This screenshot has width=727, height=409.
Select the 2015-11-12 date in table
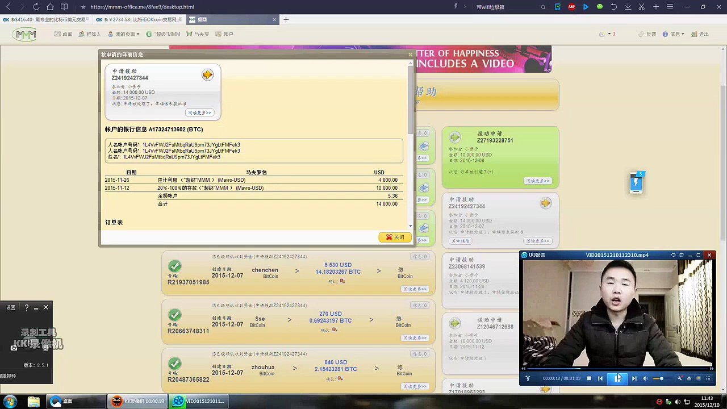117,188
